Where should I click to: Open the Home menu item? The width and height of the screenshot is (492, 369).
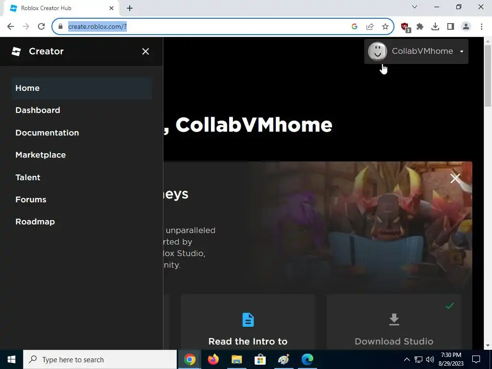(x=82, y=88)
